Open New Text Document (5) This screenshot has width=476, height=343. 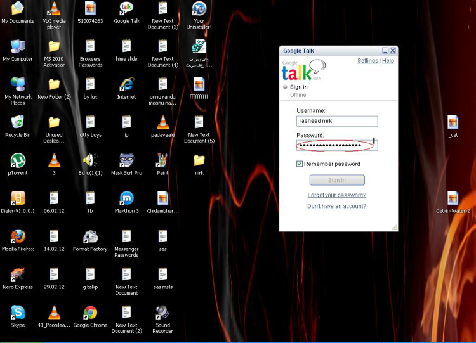(x=199, y=122)
